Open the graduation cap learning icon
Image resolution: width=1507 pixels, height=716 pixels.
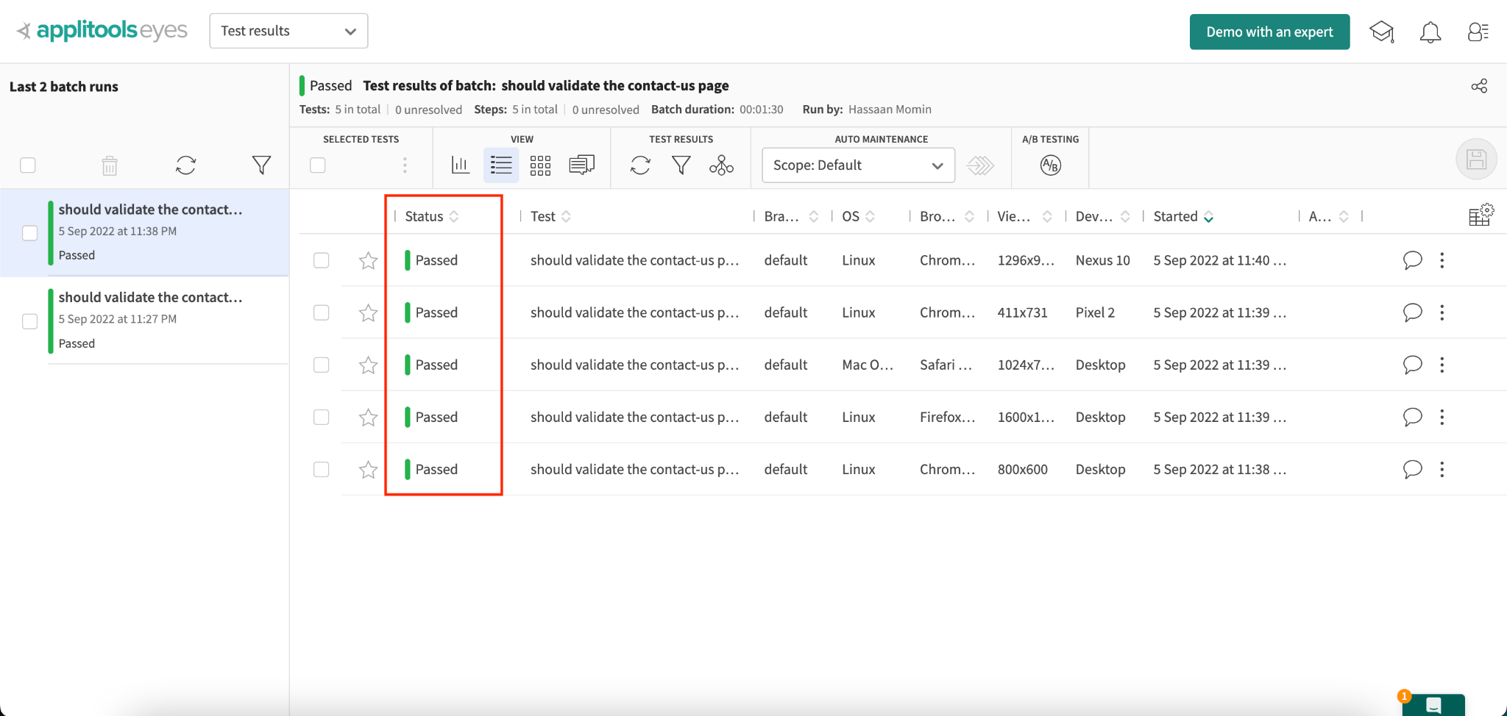(x=1381, y=32)
